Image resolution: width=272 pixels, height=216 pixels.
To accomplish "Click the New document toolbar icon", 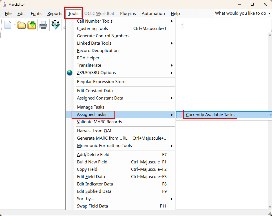I will click(x=8, y=25).
